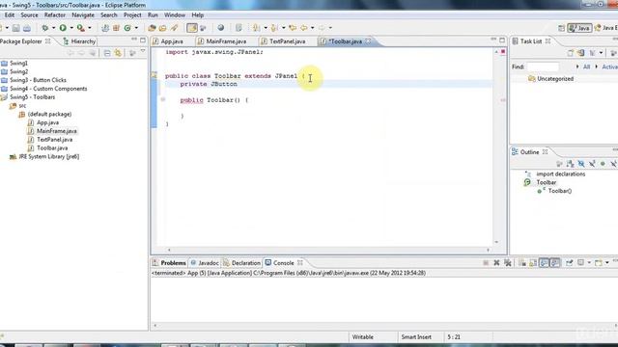Image resolution: width=618 pixels, height=347 pixels.
Task: Open the Declaration tab
Action: coord(246,263)
